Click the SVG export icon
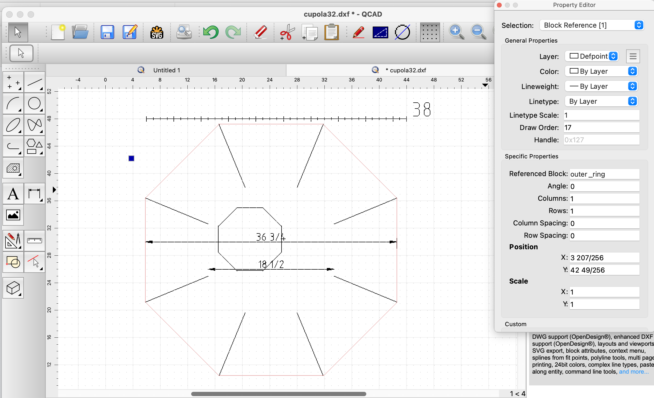This screenshot has width=654, height=398. [x=157, y=32]
